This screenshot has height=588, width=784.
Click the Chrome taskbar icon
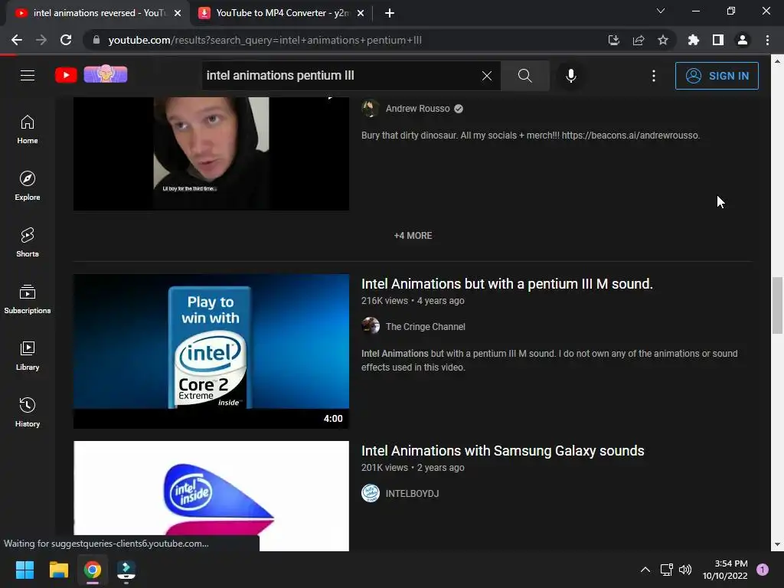pyautogui.click(x=93, y=570)
